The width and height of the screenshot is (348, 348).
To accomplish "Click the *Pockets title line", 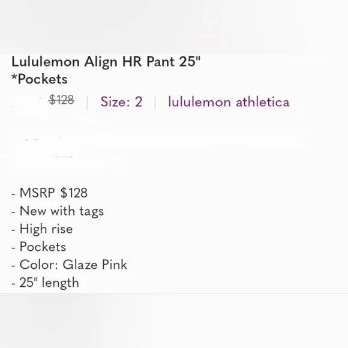I will (x=39, y=79).
